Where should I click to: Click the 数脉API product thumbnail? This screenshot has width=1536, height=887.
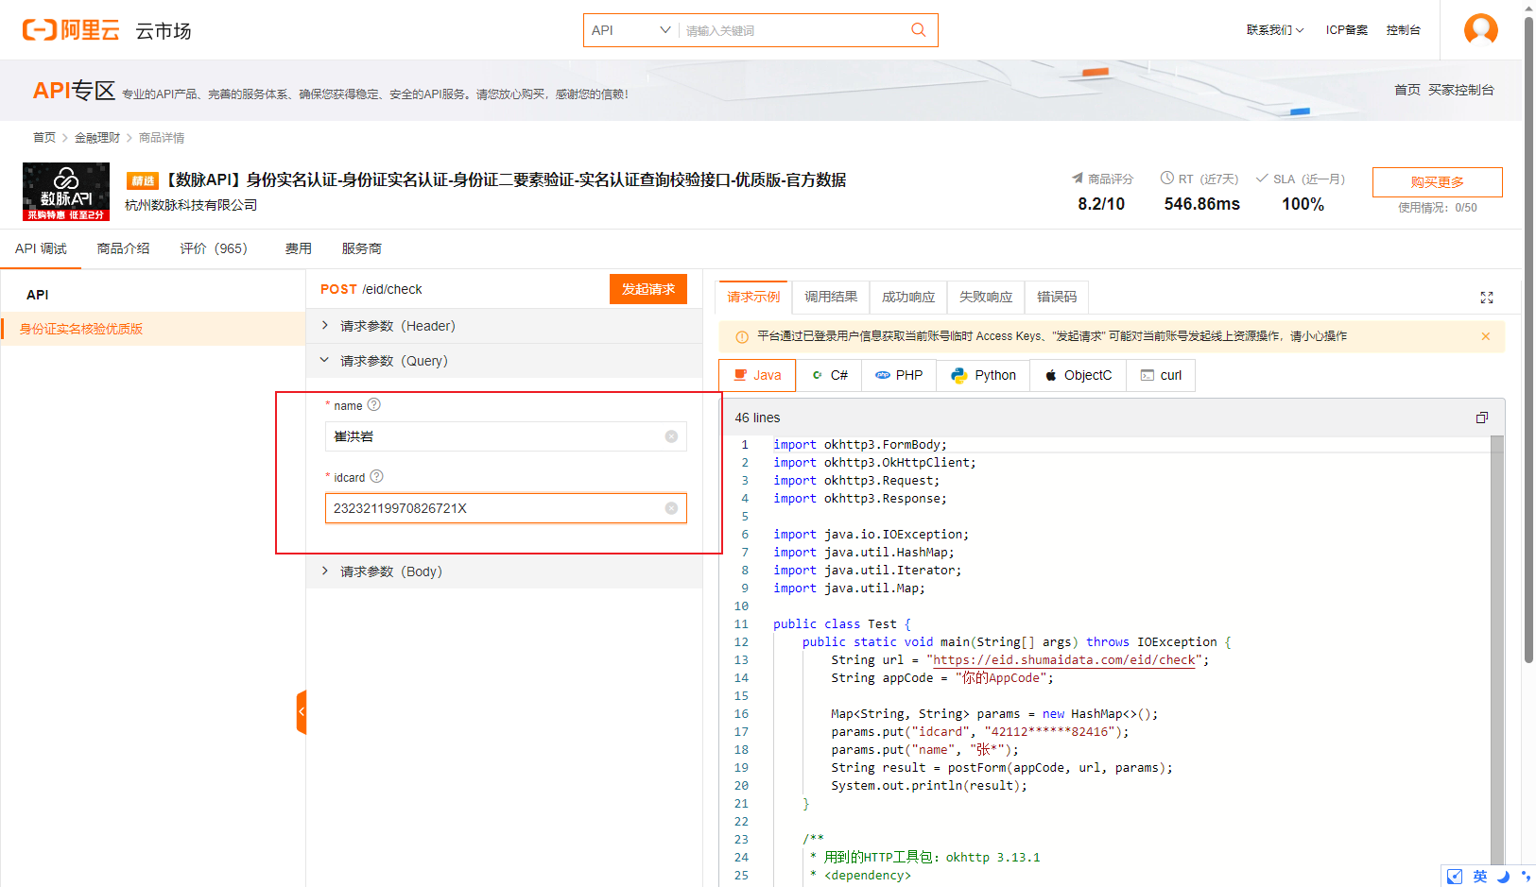click(x=66, y=192)
